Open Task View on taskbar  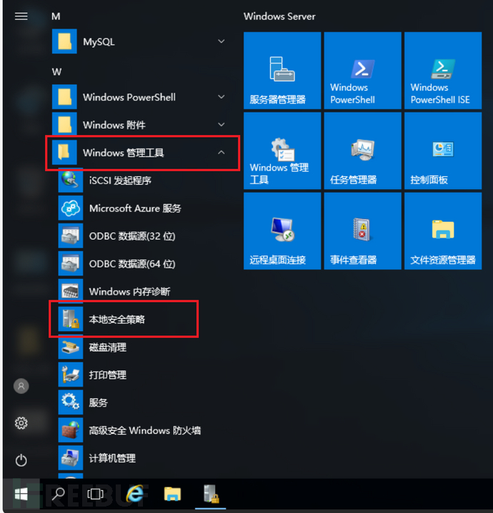(95, 494)
